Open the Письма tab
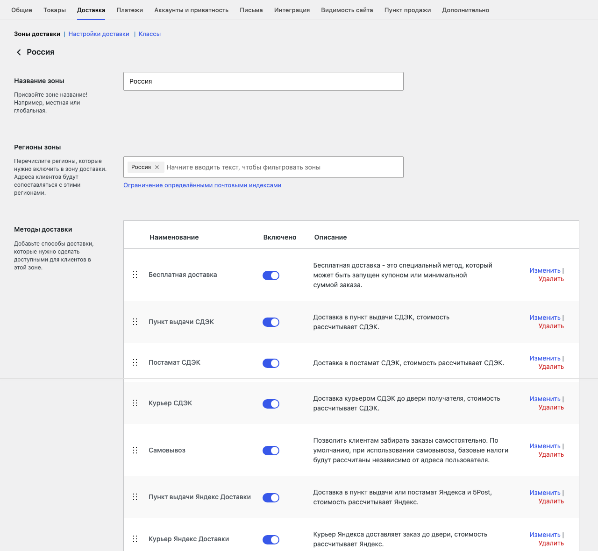 pyautogui.click(x=251, y=10)
